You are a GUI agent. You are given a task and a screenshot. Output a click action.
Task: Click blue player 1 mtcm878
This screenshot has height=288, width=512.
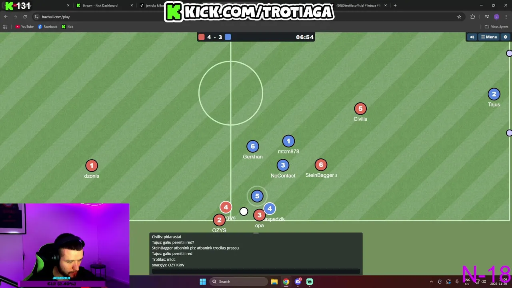tap(288, 141)
